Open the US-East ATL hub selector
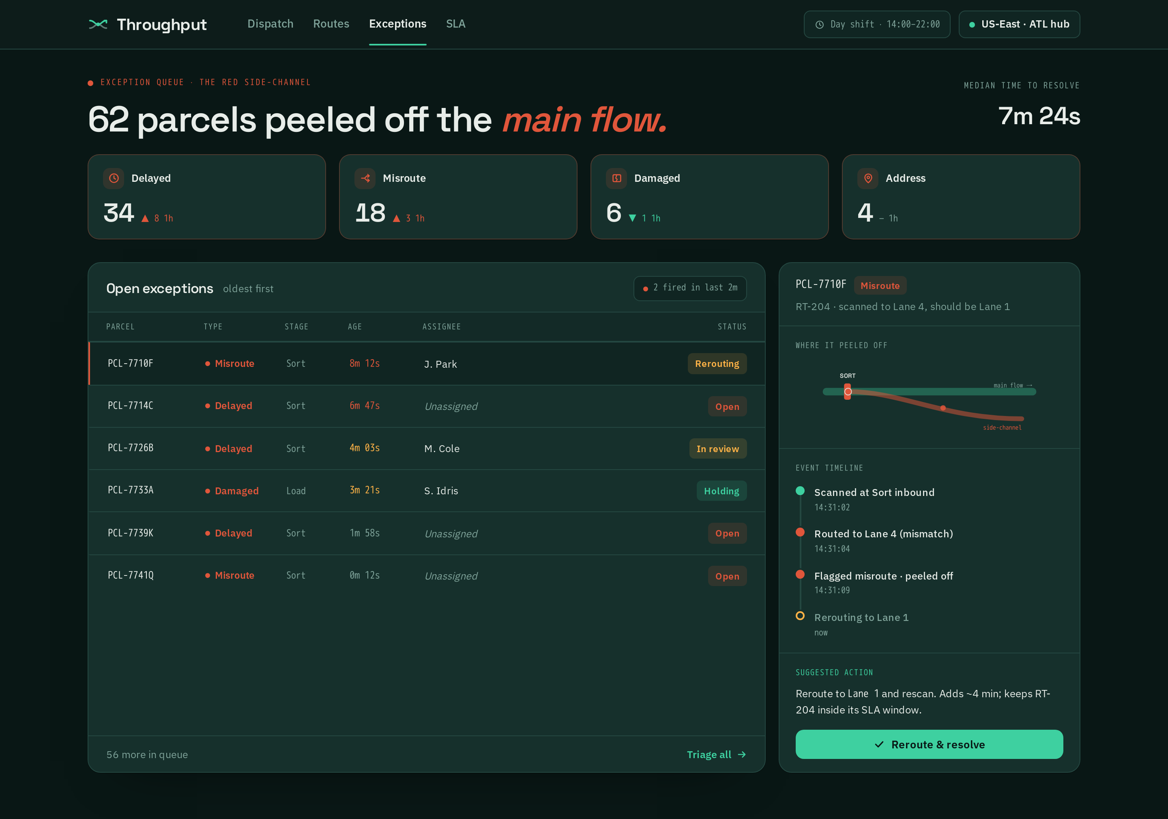 coord(1019,24)
